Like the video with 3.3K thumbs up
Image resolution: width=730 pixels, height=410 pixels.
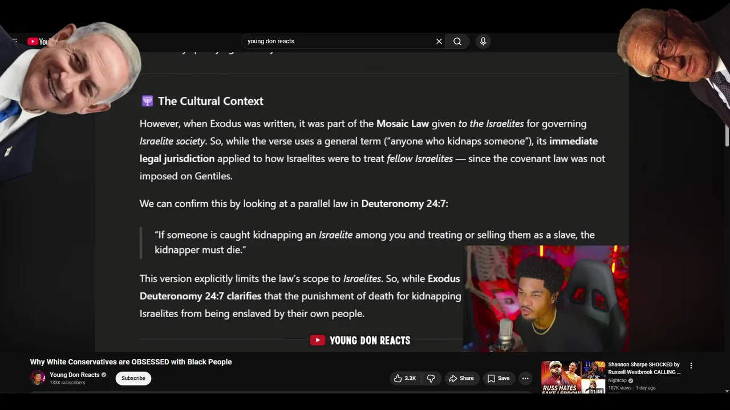(405, 378)
